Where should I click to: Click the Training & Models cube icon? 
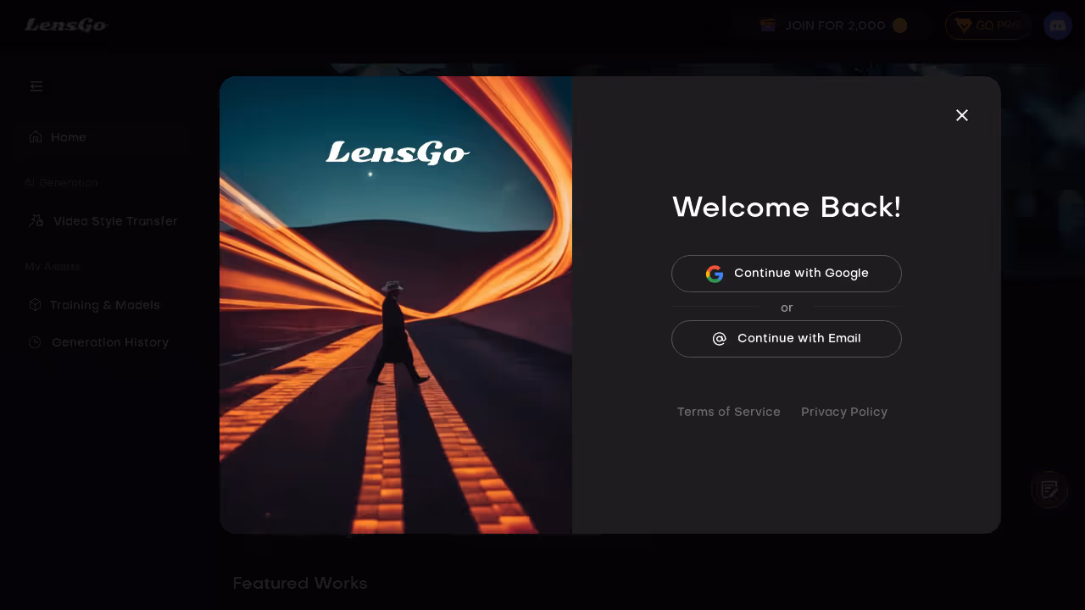[35, 304]
